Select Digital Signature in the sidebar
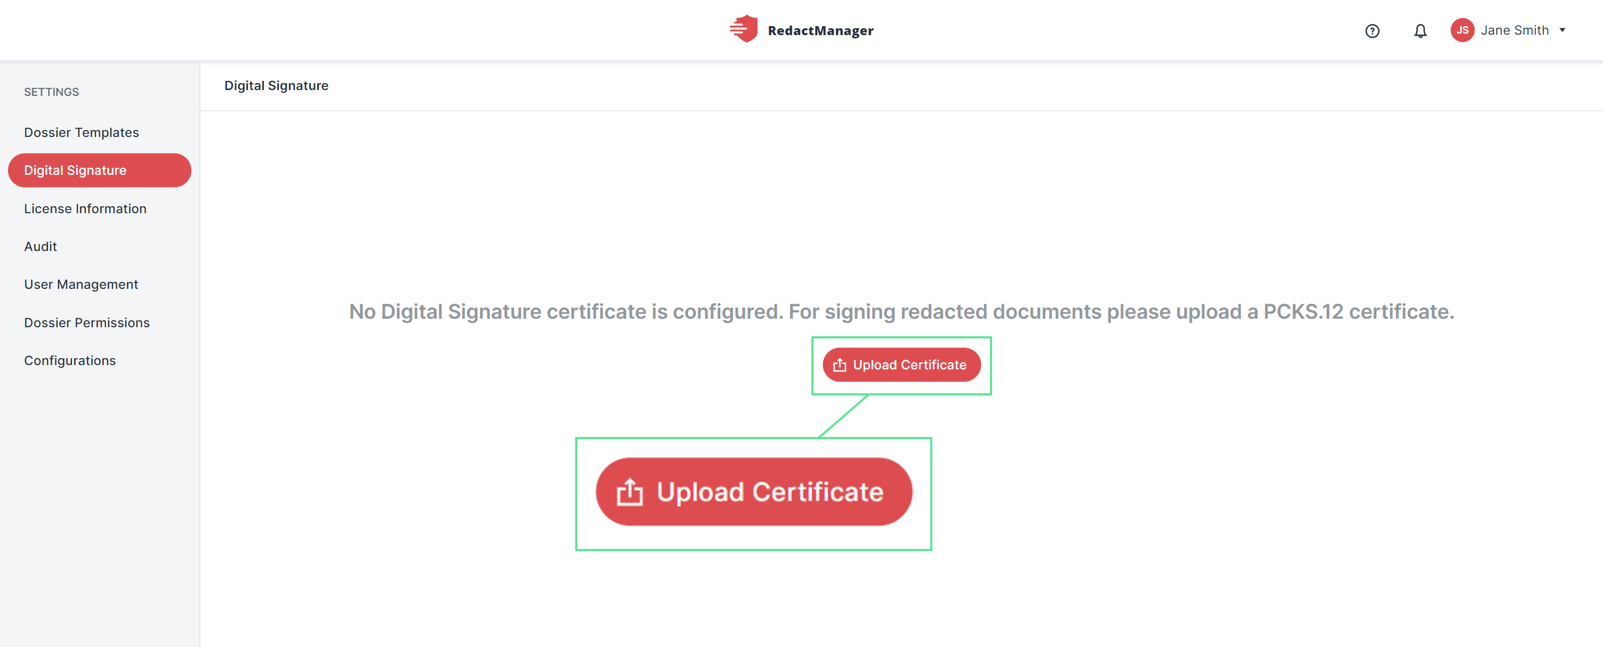 100,171
